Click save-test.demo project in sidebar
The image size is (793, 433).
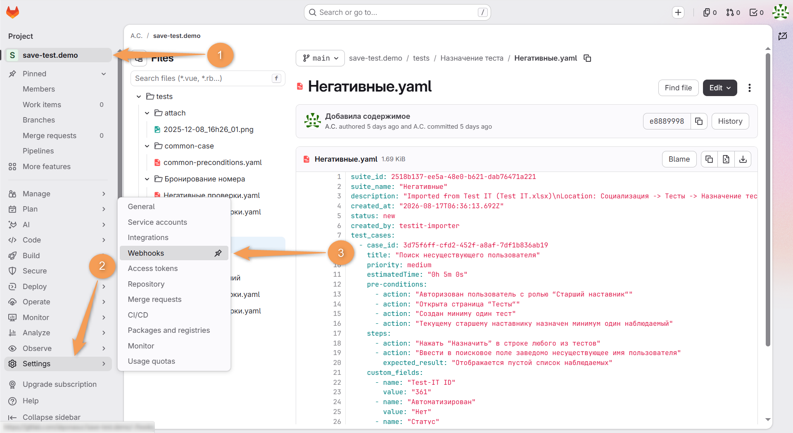(58, 55)
